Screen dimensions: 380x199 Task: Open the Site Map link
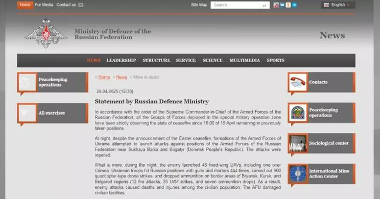coord(199,5)
